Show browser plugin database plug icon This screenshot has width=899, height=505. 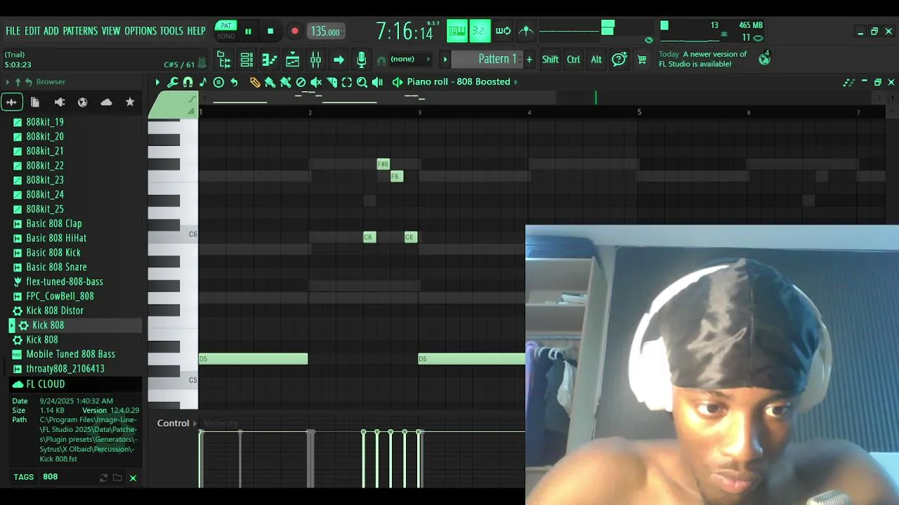(59, 102)
